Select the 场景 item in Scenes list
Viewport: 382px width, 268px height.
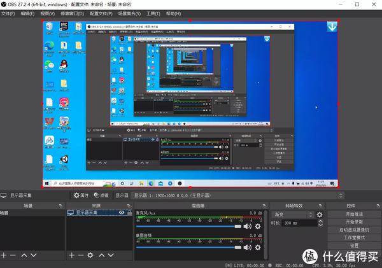[32, 213]
